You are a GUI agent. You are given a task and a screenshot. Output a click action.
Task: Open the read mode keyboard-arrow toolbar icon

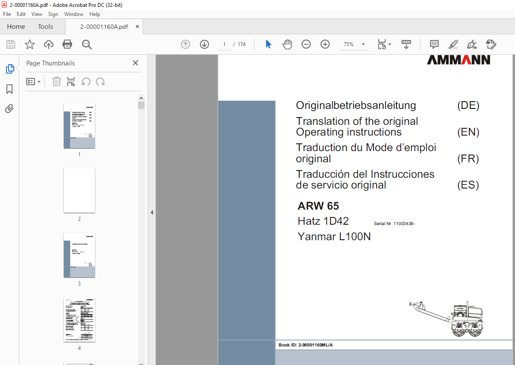[406, 44]
